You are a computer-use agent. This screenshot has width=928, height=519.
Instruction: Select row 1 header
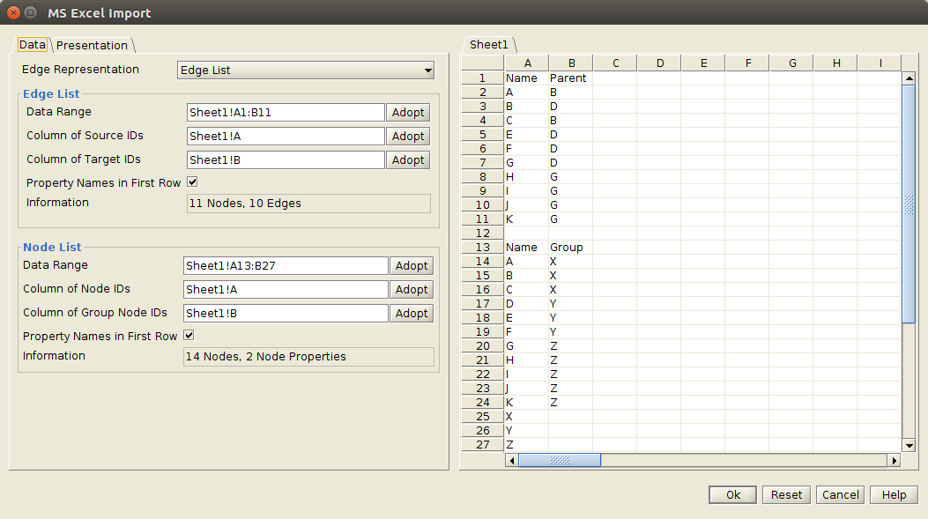pos(482,78)
